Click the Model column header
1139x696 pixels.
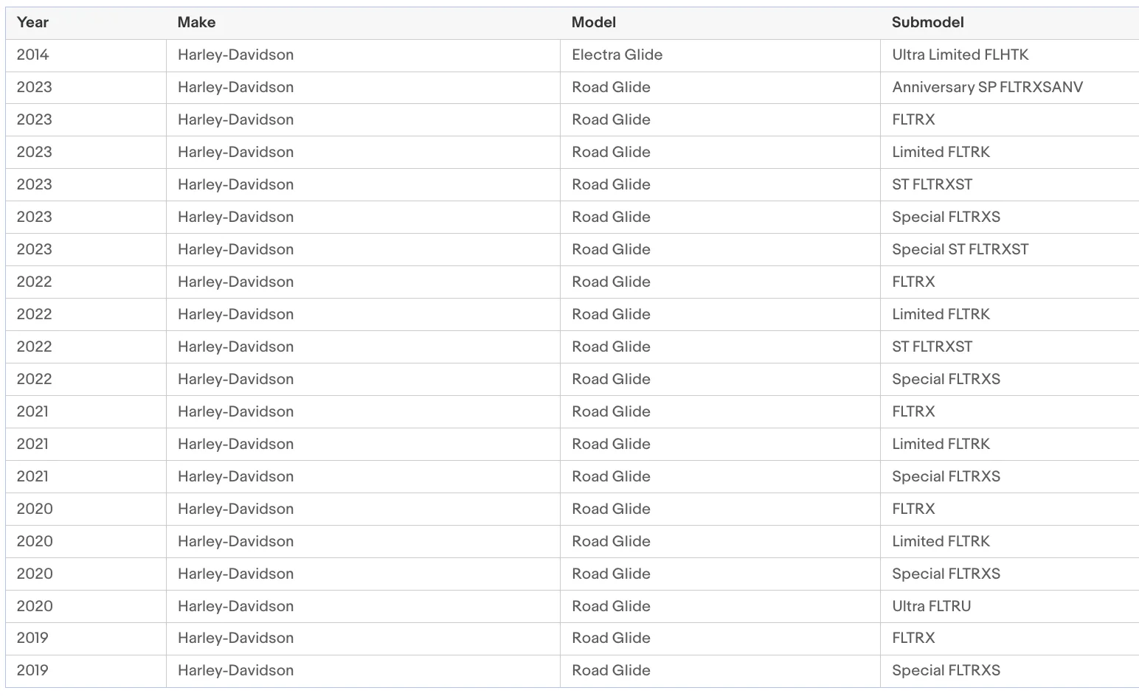(x=594, y=22)
